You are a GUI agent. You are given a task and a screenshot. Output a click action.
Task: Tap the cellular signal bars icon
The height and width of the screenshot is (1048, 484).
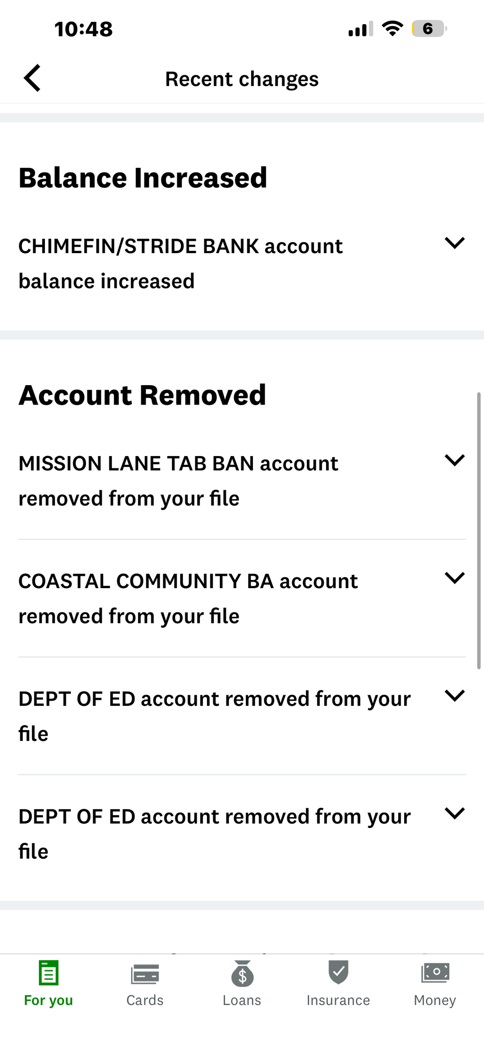361,29
